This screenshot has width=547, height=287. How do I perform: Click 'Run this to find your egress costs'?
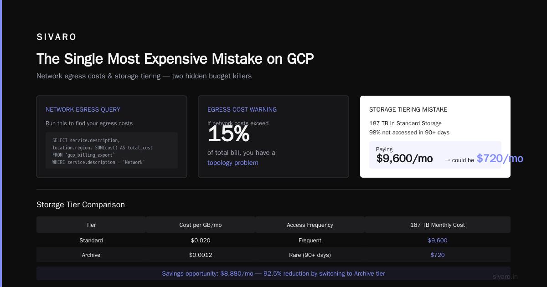(89, 123)
